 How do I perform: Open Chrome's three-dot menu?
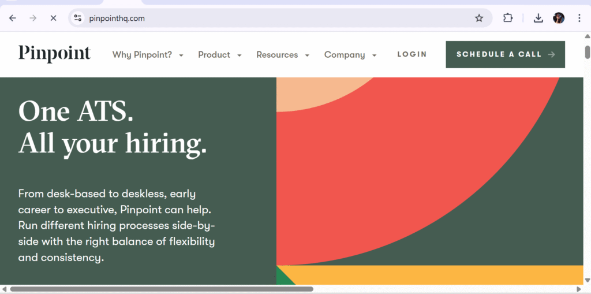pos(579,18)
